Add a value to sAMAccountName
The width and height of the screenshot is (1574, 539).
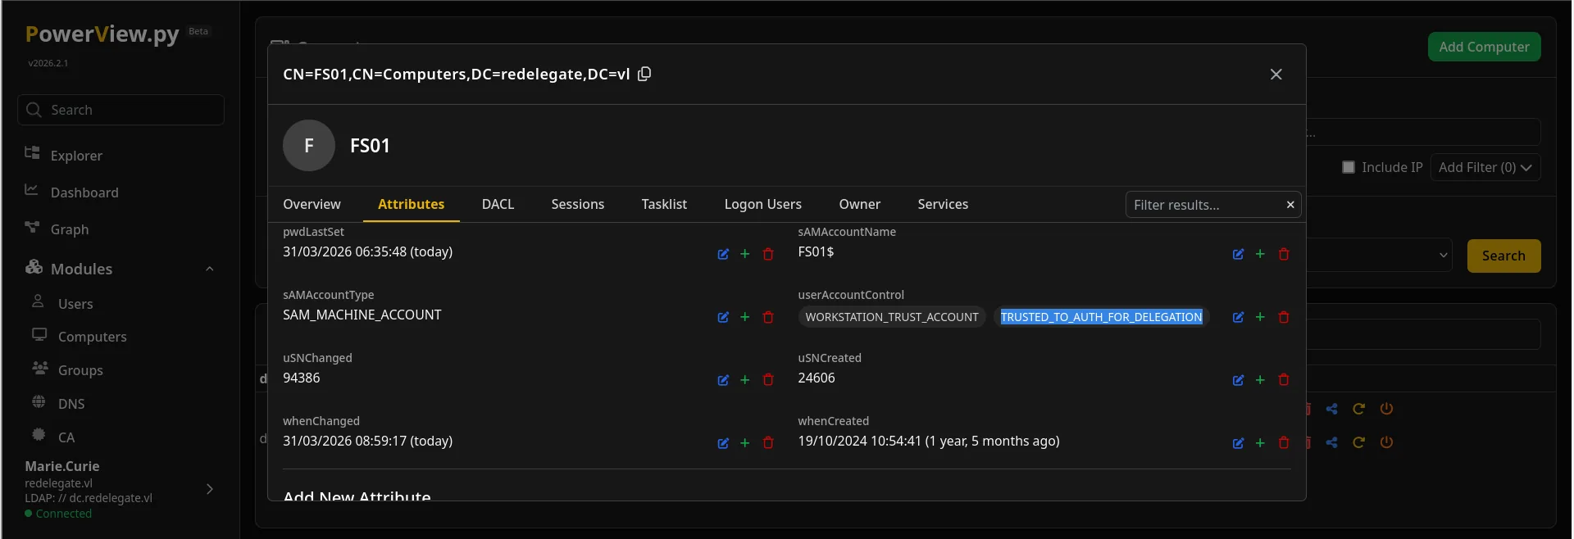1260,254
